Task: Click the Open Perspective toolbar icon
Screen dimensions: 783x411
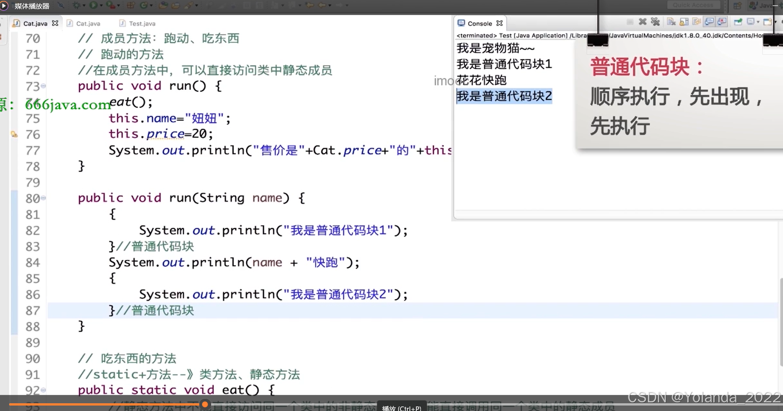Action: [x=737, y=5]
